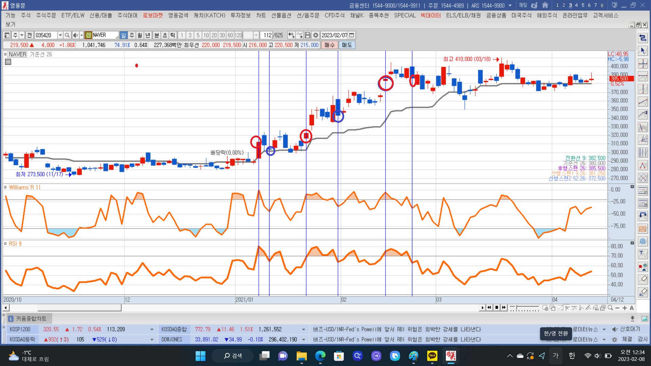Click the save chart floppy disk icon

pos(308,35)
